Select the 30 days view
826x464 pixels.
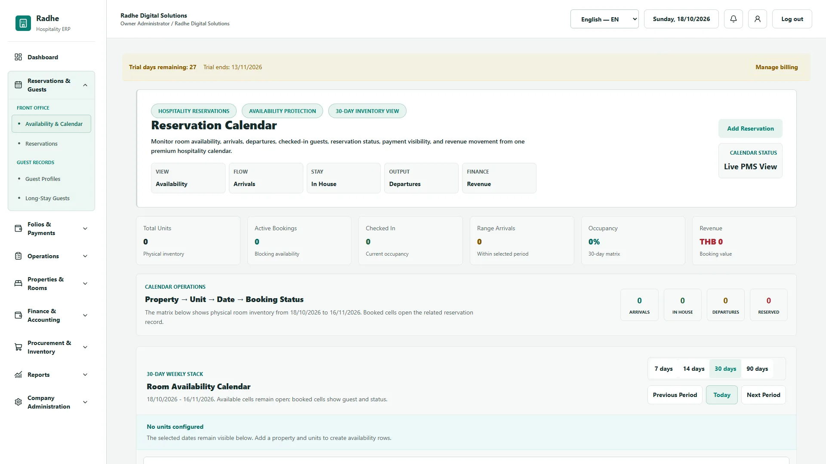pos(725,369)
